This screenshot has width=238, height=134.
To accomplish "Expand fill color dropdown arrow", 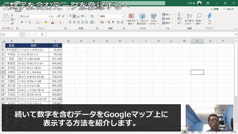I will [49, 22].
